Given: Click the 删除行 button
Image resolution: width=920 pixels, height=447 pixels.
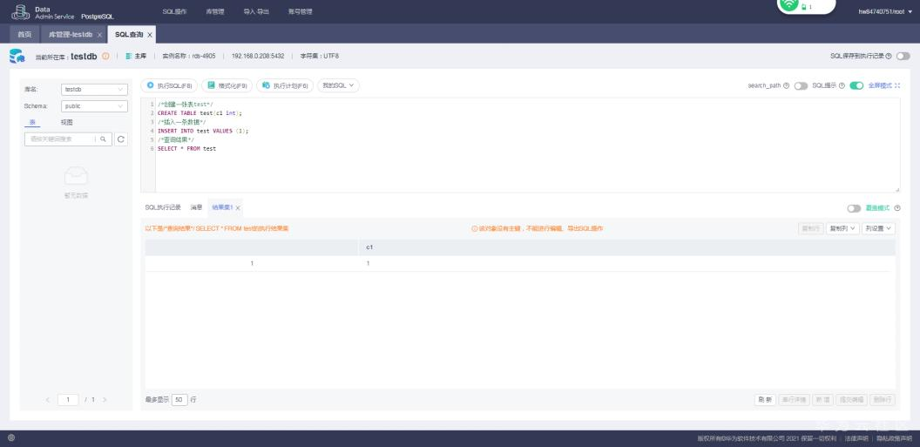Looking at the screenshot, I should (883, 399).
